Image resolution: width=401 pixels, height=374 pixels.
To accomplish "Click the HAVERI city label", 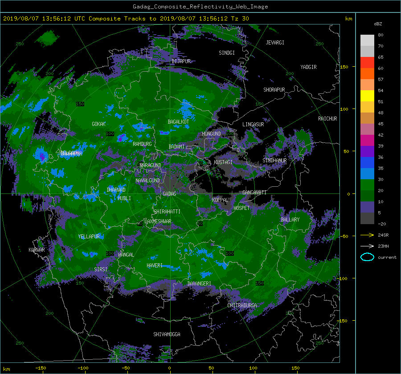I will (x=155, y=266).
